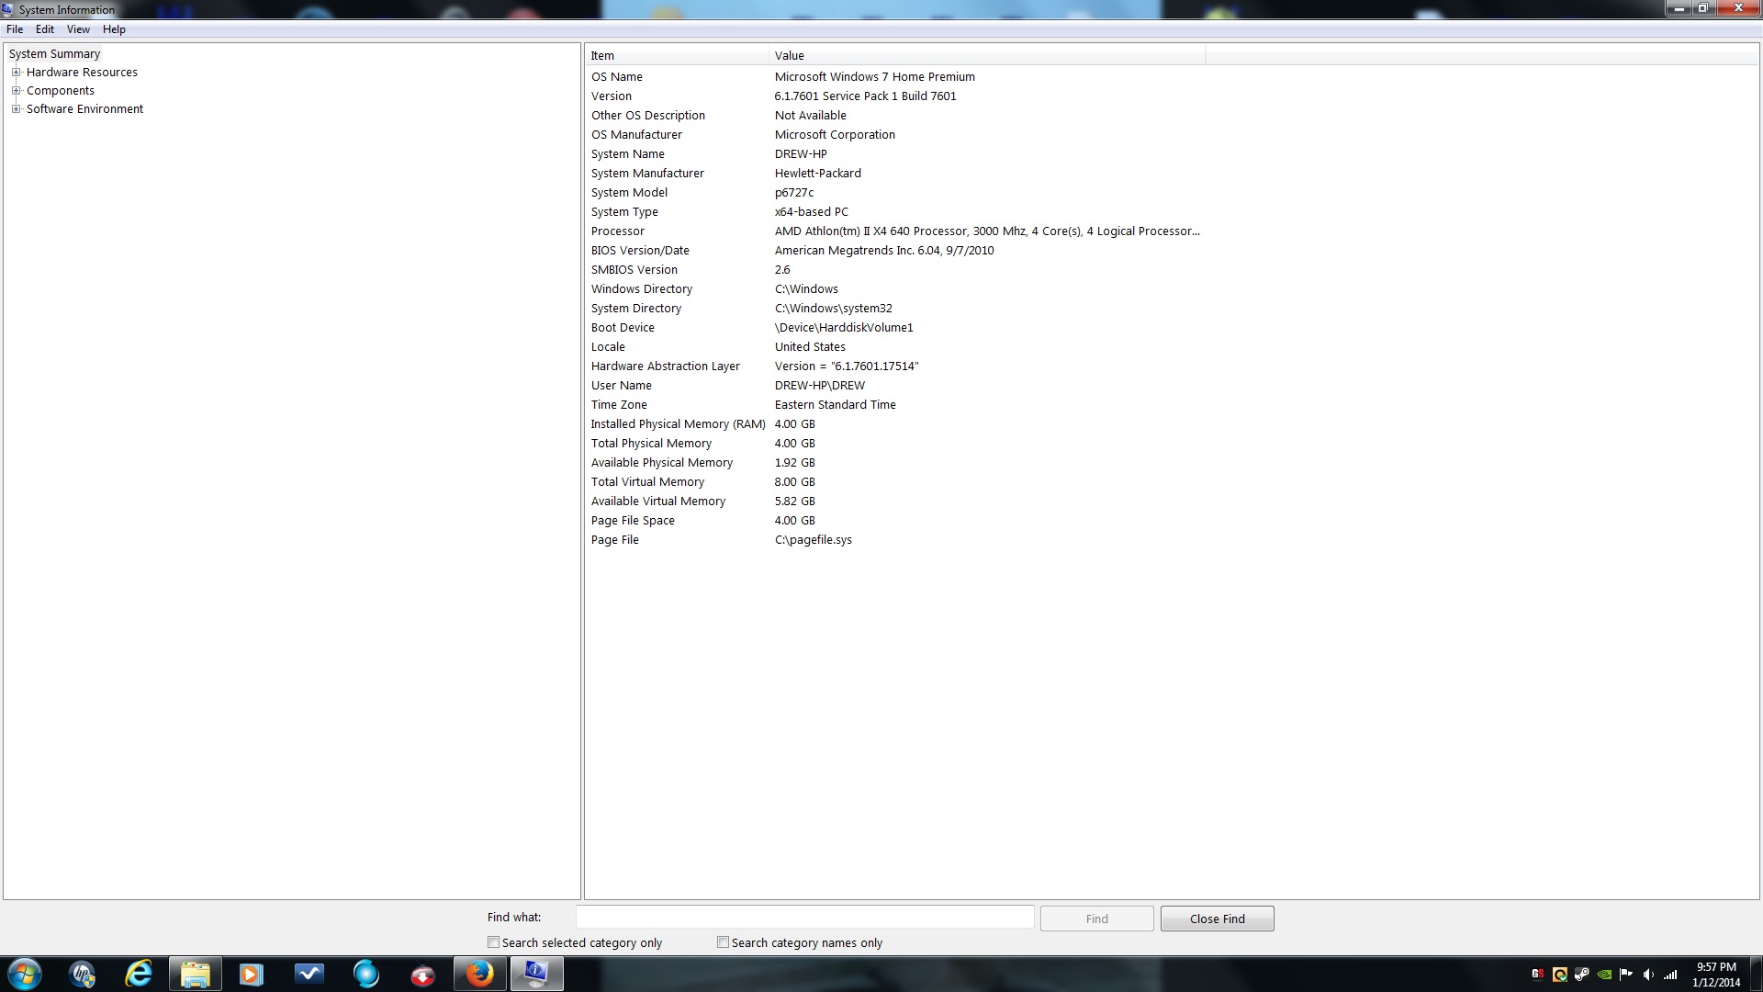The image size is (1763, 992).
Task: Select the Version row
Action: (x=895, y=96)
